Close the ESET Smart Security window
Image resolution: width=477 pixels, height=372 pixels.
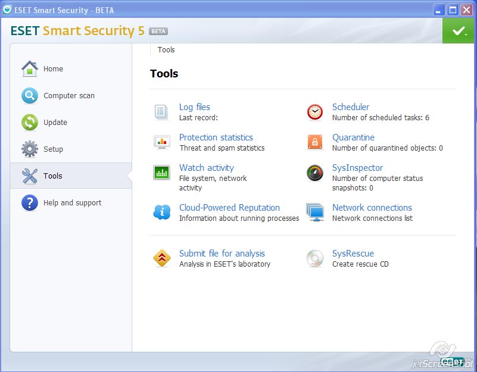tap(466, 10)
